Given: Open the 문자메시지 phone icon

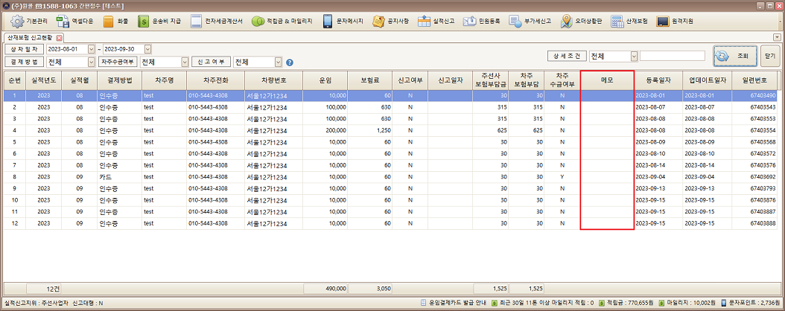Looking at the screenshot, I should click(328, 21).
